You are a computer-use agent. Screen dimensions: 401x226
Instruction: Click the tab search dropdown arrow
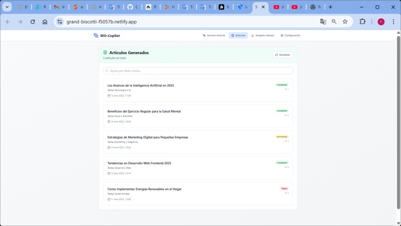(x=7, y=7)
